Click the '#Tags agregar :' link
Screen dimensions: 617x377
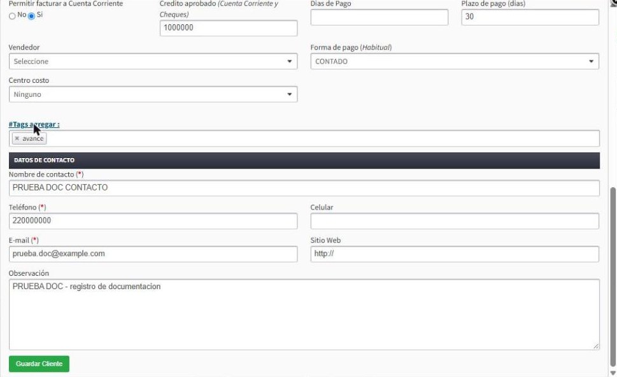pos(34,124)
